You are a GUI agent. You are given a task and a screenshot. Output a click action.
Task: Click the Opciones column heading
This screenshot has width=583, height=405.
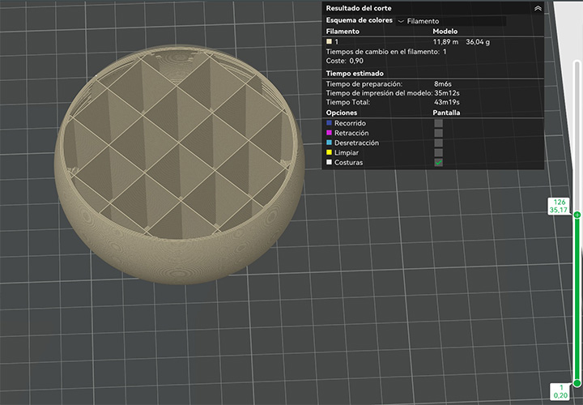point(342,113)
